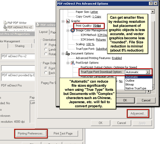Screen dimensions: 160x144
Task: Click the Copy Count 1 Copy value
Action: point(97,16)
